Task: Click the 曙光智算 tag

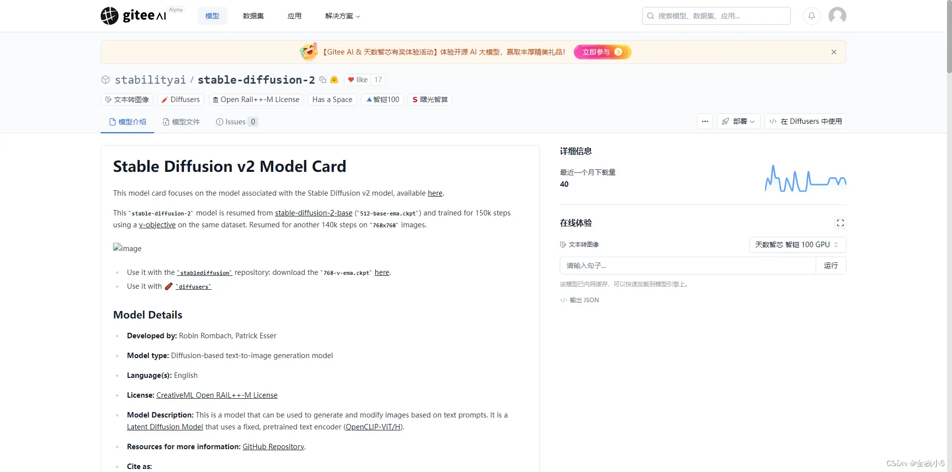Action: click(x=430, y=100)
